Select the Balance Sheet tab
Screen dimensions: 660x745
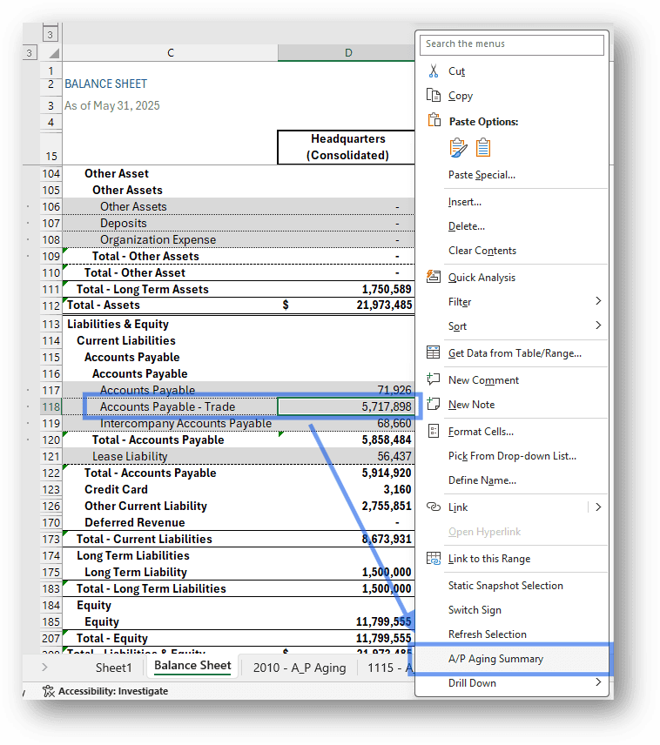pos(192,666)
